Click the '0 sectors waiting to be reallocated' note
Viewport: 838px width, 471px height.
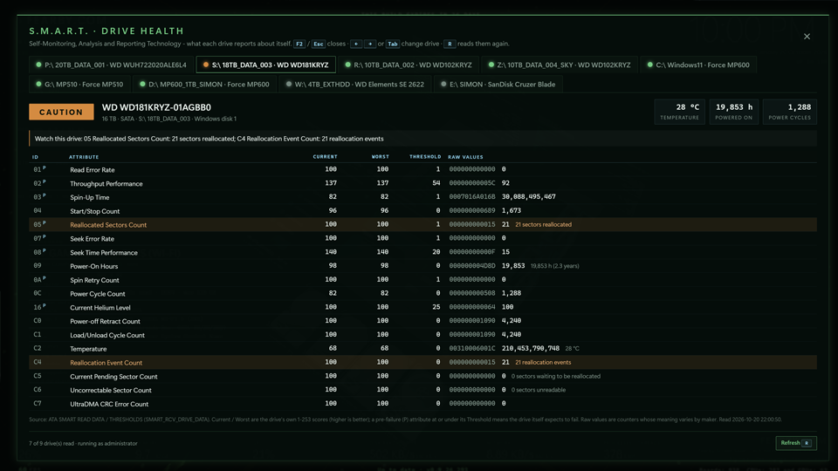click(x=556, y=377)
